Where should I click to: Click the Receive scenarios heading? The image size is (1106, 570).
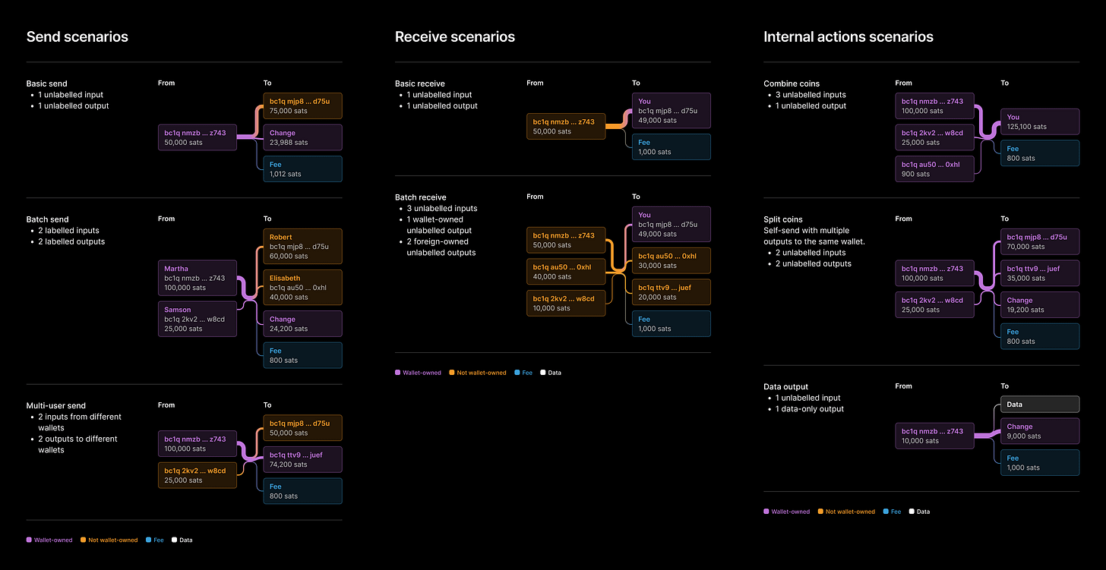tap(455, 36)
